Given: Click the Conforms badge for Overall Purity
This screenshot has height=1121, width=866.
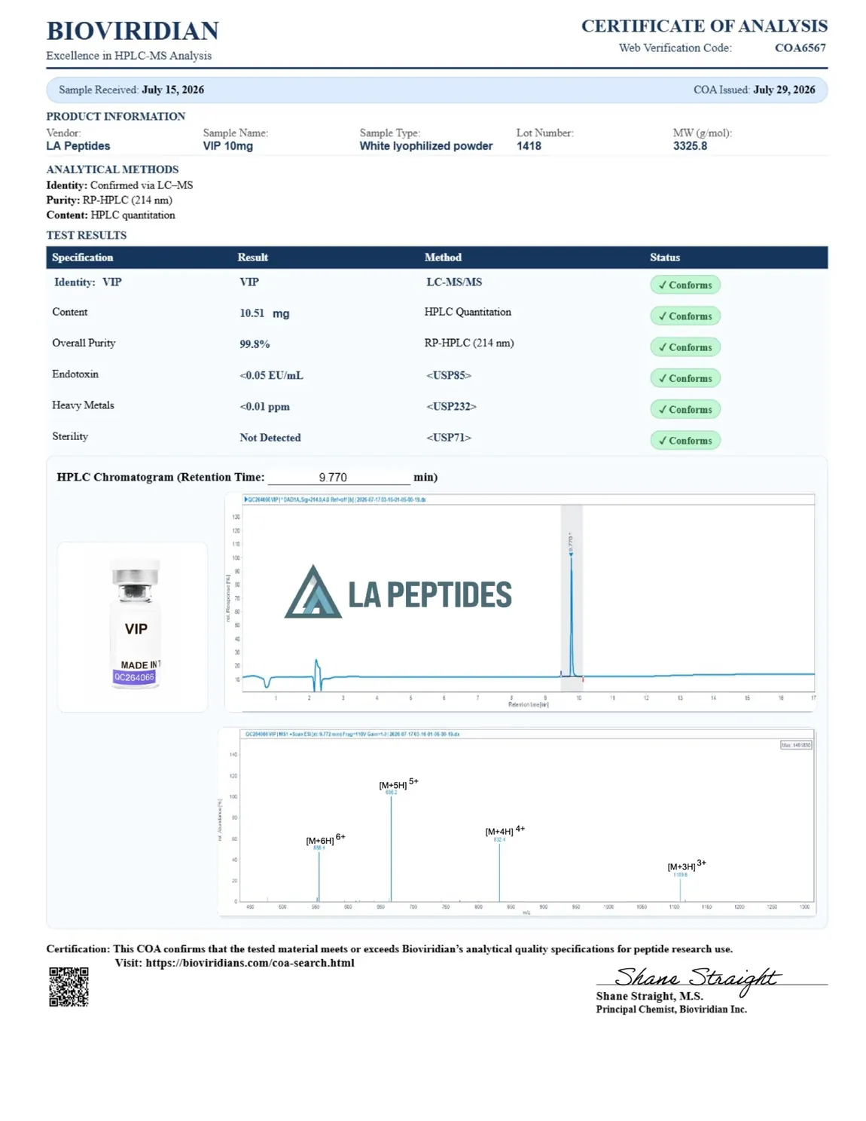Looking at the screenshot, I should (x=685, y=347).
